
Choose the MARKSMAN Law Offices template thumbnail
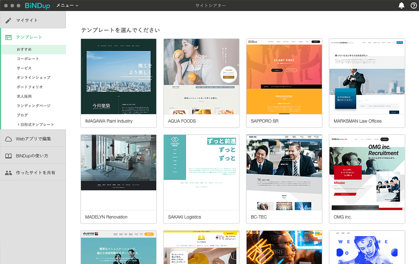point(367,76)
